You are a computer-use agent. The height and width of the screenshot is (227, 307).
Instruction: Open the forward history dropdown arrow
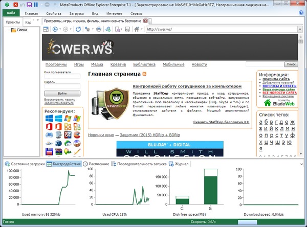tap(71, 29)
